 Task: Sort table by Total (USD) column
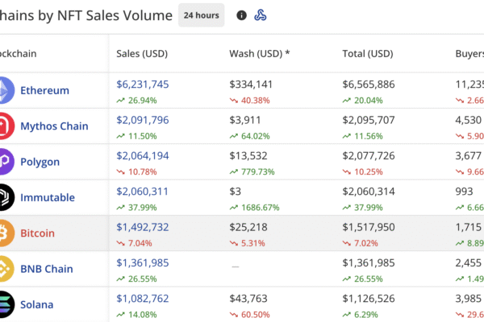[367, 54]
